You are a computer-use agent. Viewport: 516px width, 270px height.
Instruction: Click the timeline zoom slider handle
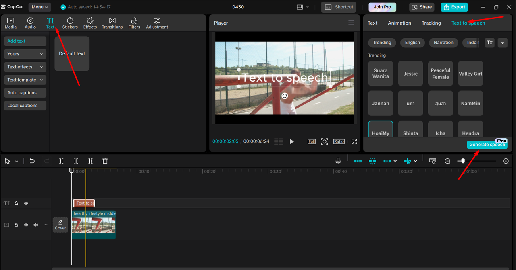463,161
